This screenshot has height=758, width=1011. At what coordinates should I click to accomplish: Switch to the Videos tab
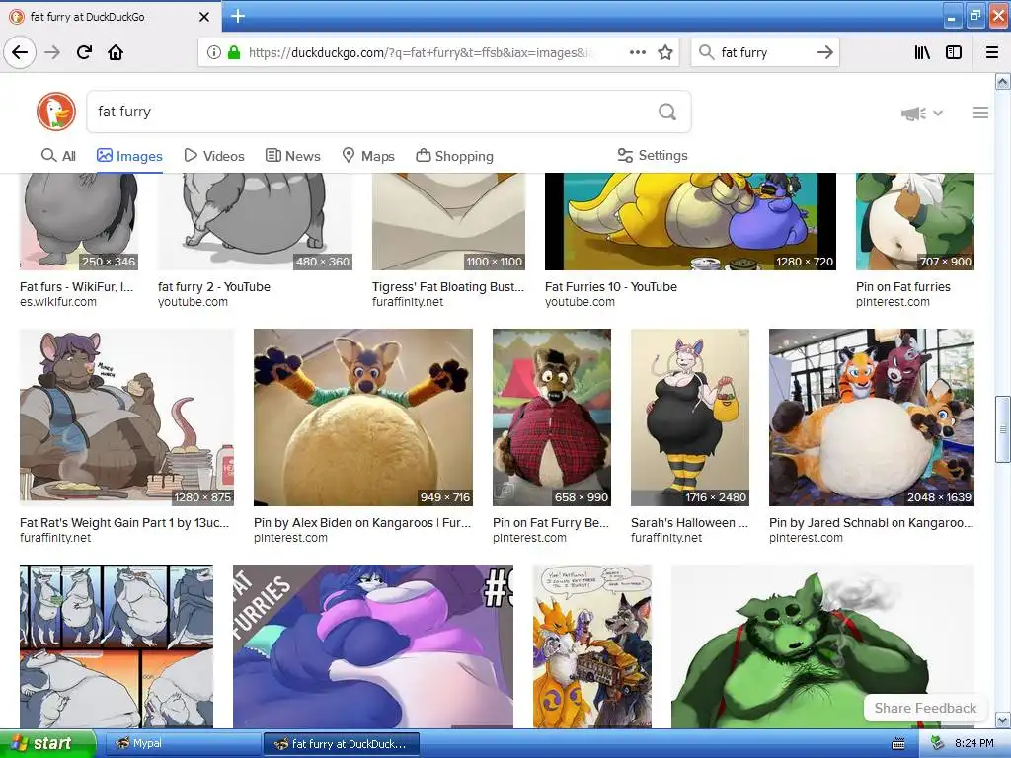pos(214,156)
